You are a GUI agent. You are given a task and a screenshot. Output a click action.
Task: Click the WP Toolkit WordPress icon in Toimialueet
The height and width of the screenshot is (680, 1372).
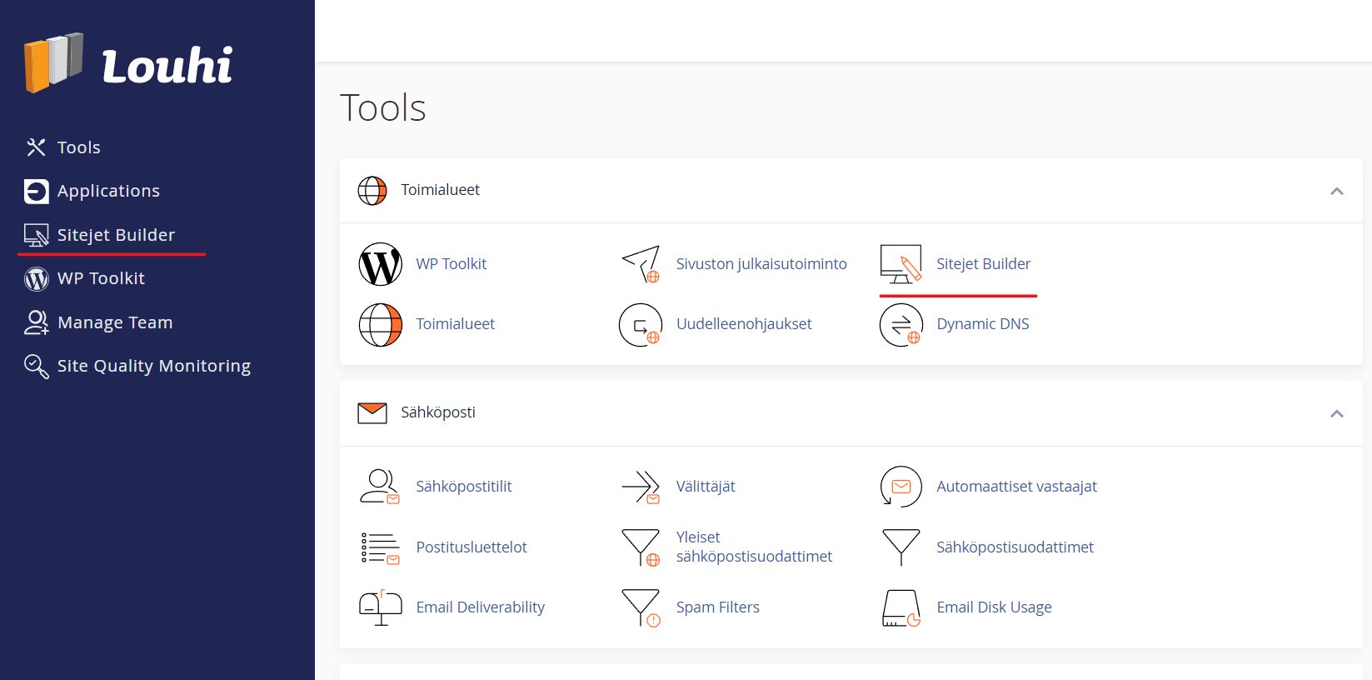click(380, 264)
